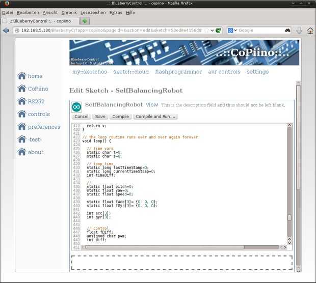Click the browser home page icon
Viewport: 316px width, 283px height.
(x=310, y=31)
